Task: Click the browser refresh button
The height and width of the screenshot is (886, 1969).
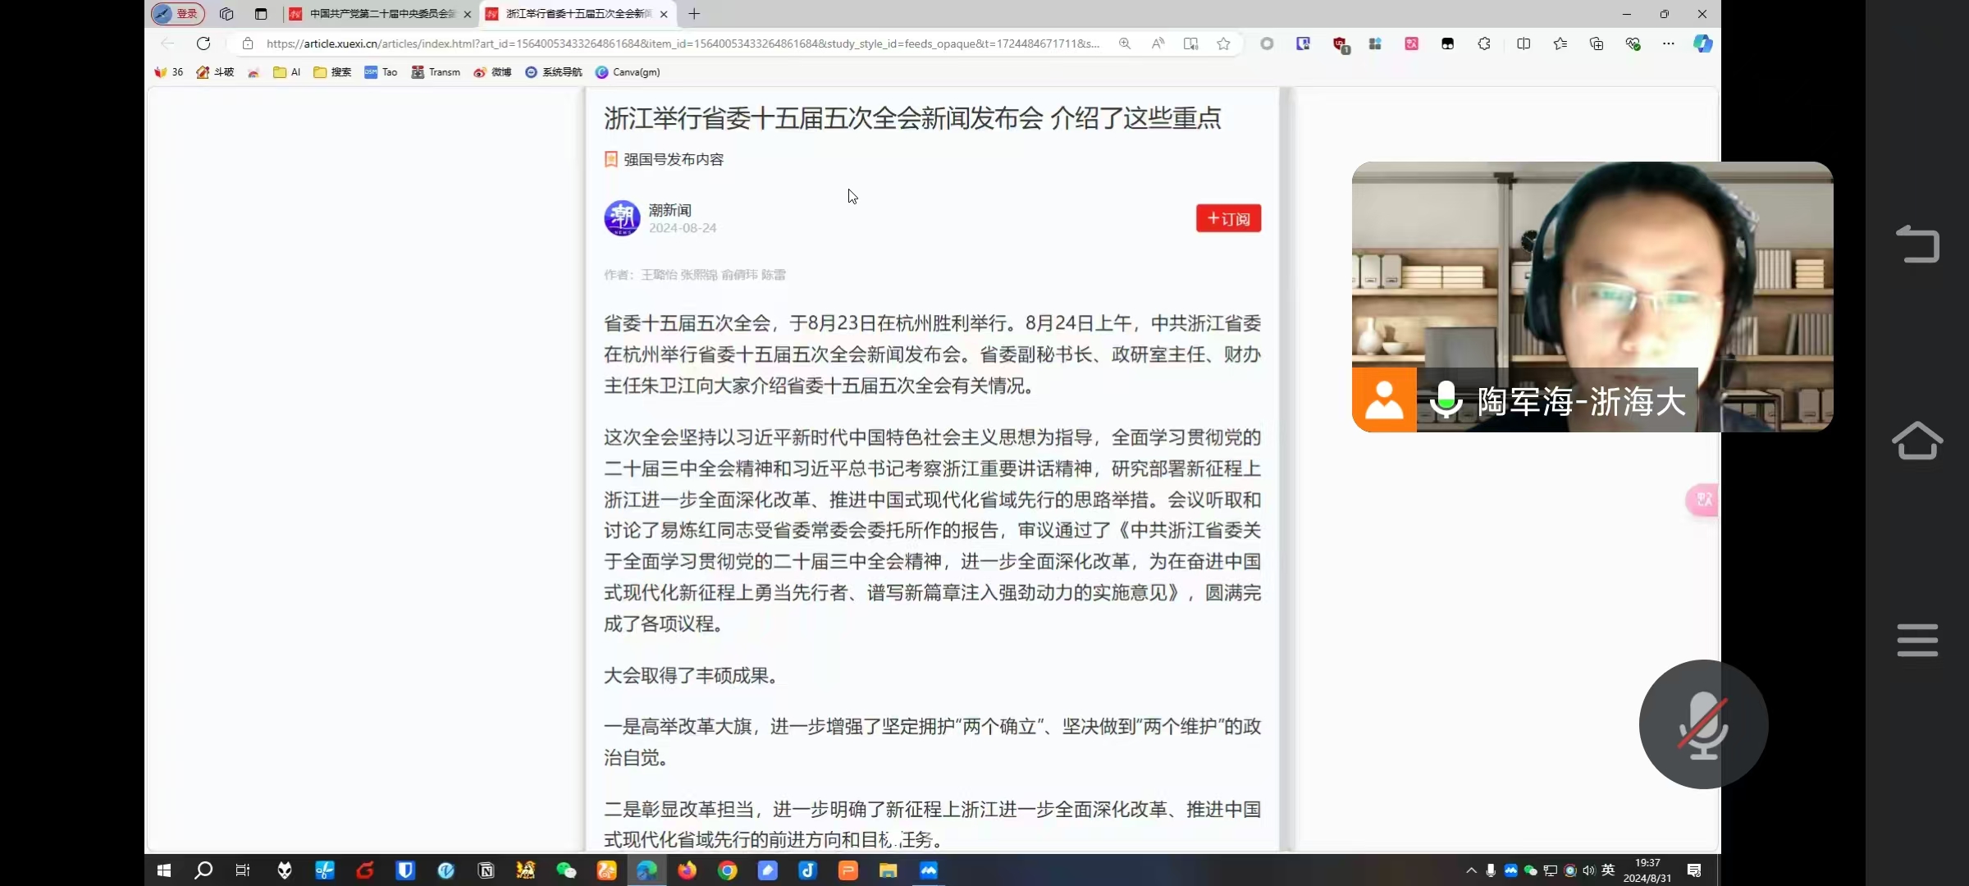Action: click(x=203, y=43)
